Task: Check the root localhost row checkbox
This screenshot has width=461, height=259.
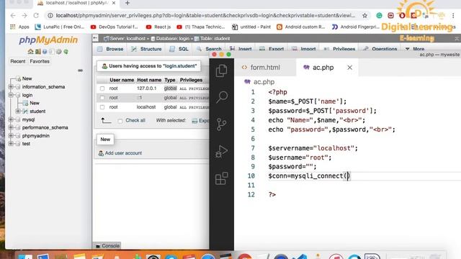Action: [102, 107]
